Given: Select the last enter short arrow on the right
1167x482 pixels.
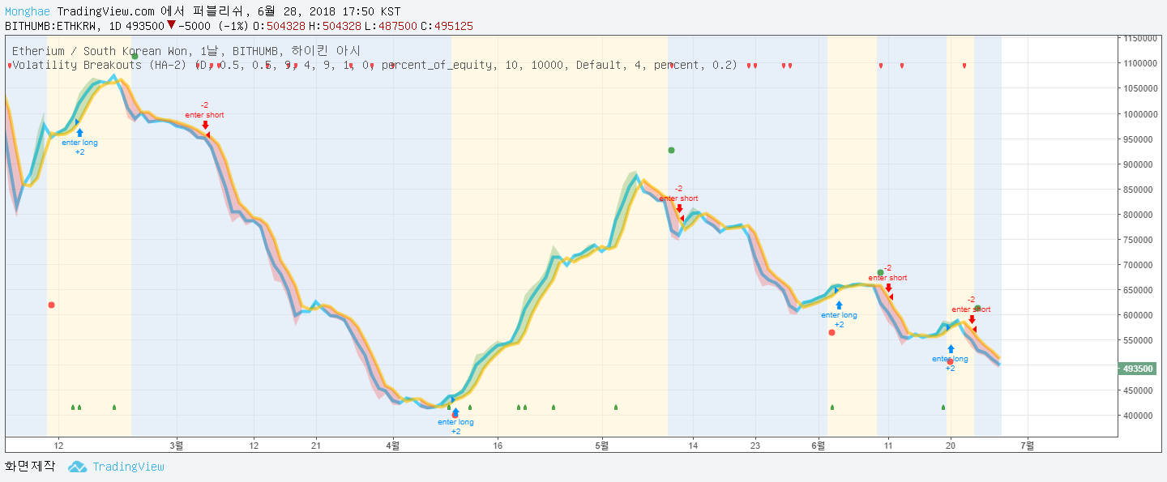Looking at the screenshot, I should [972, 319].
